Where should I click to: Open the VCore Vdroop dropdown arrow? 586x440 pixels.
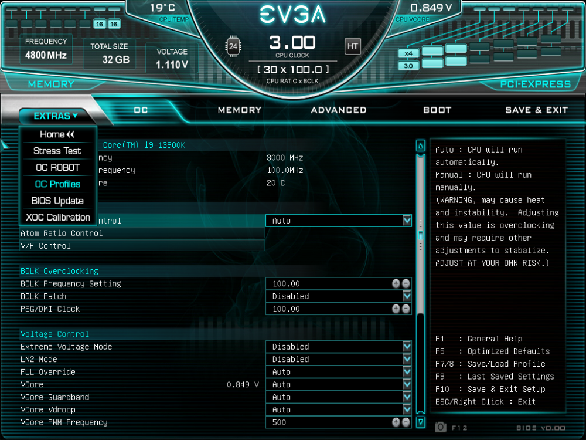click(x=407, y=409)
